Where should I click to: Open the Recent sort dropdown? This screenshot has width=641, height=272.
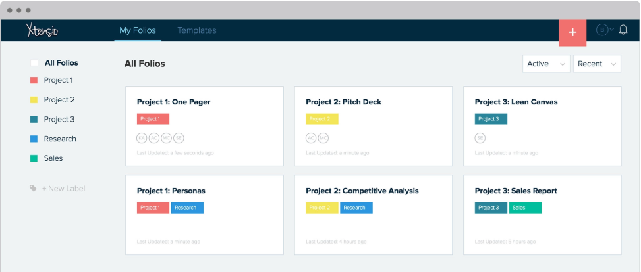tap(597, 64)
